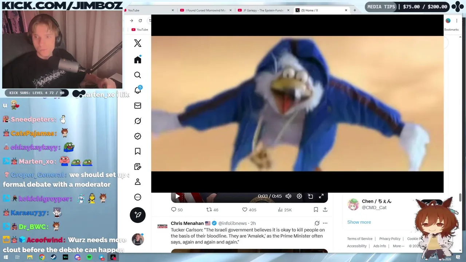466x262 pixels.
Task: Open Profile icon in X sidebar
Action: pos(138,182)
